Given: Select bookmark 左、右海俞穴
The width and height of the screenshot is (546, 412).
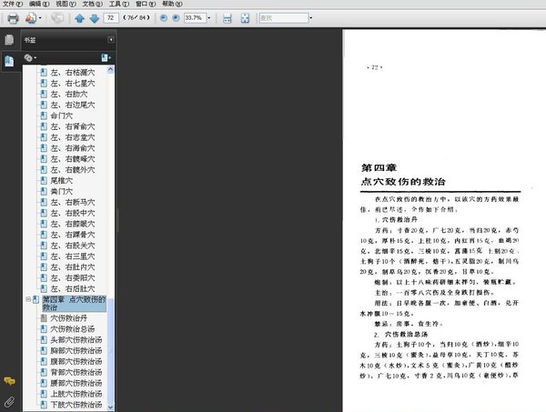Looking at the screenshot, I should pos(73,148).
